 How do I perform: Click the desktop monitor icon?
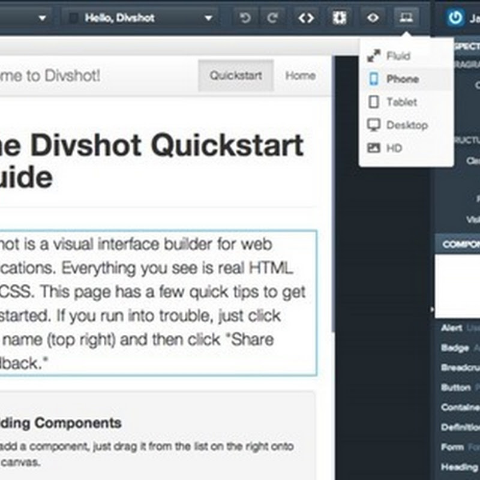(374, 125)
